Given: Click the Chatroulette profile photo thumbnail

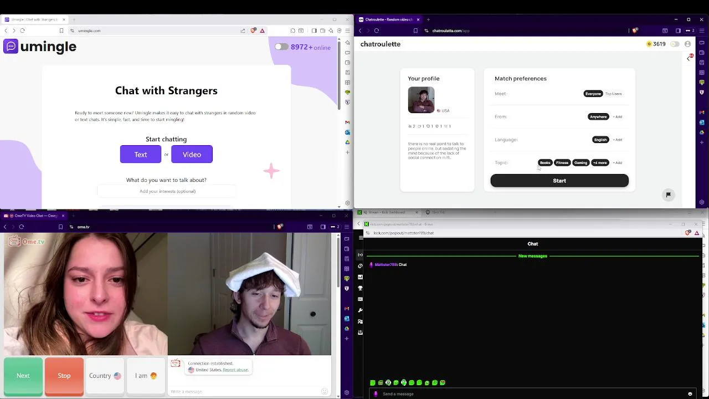Looking at the screenshot, I should [422, 100].
